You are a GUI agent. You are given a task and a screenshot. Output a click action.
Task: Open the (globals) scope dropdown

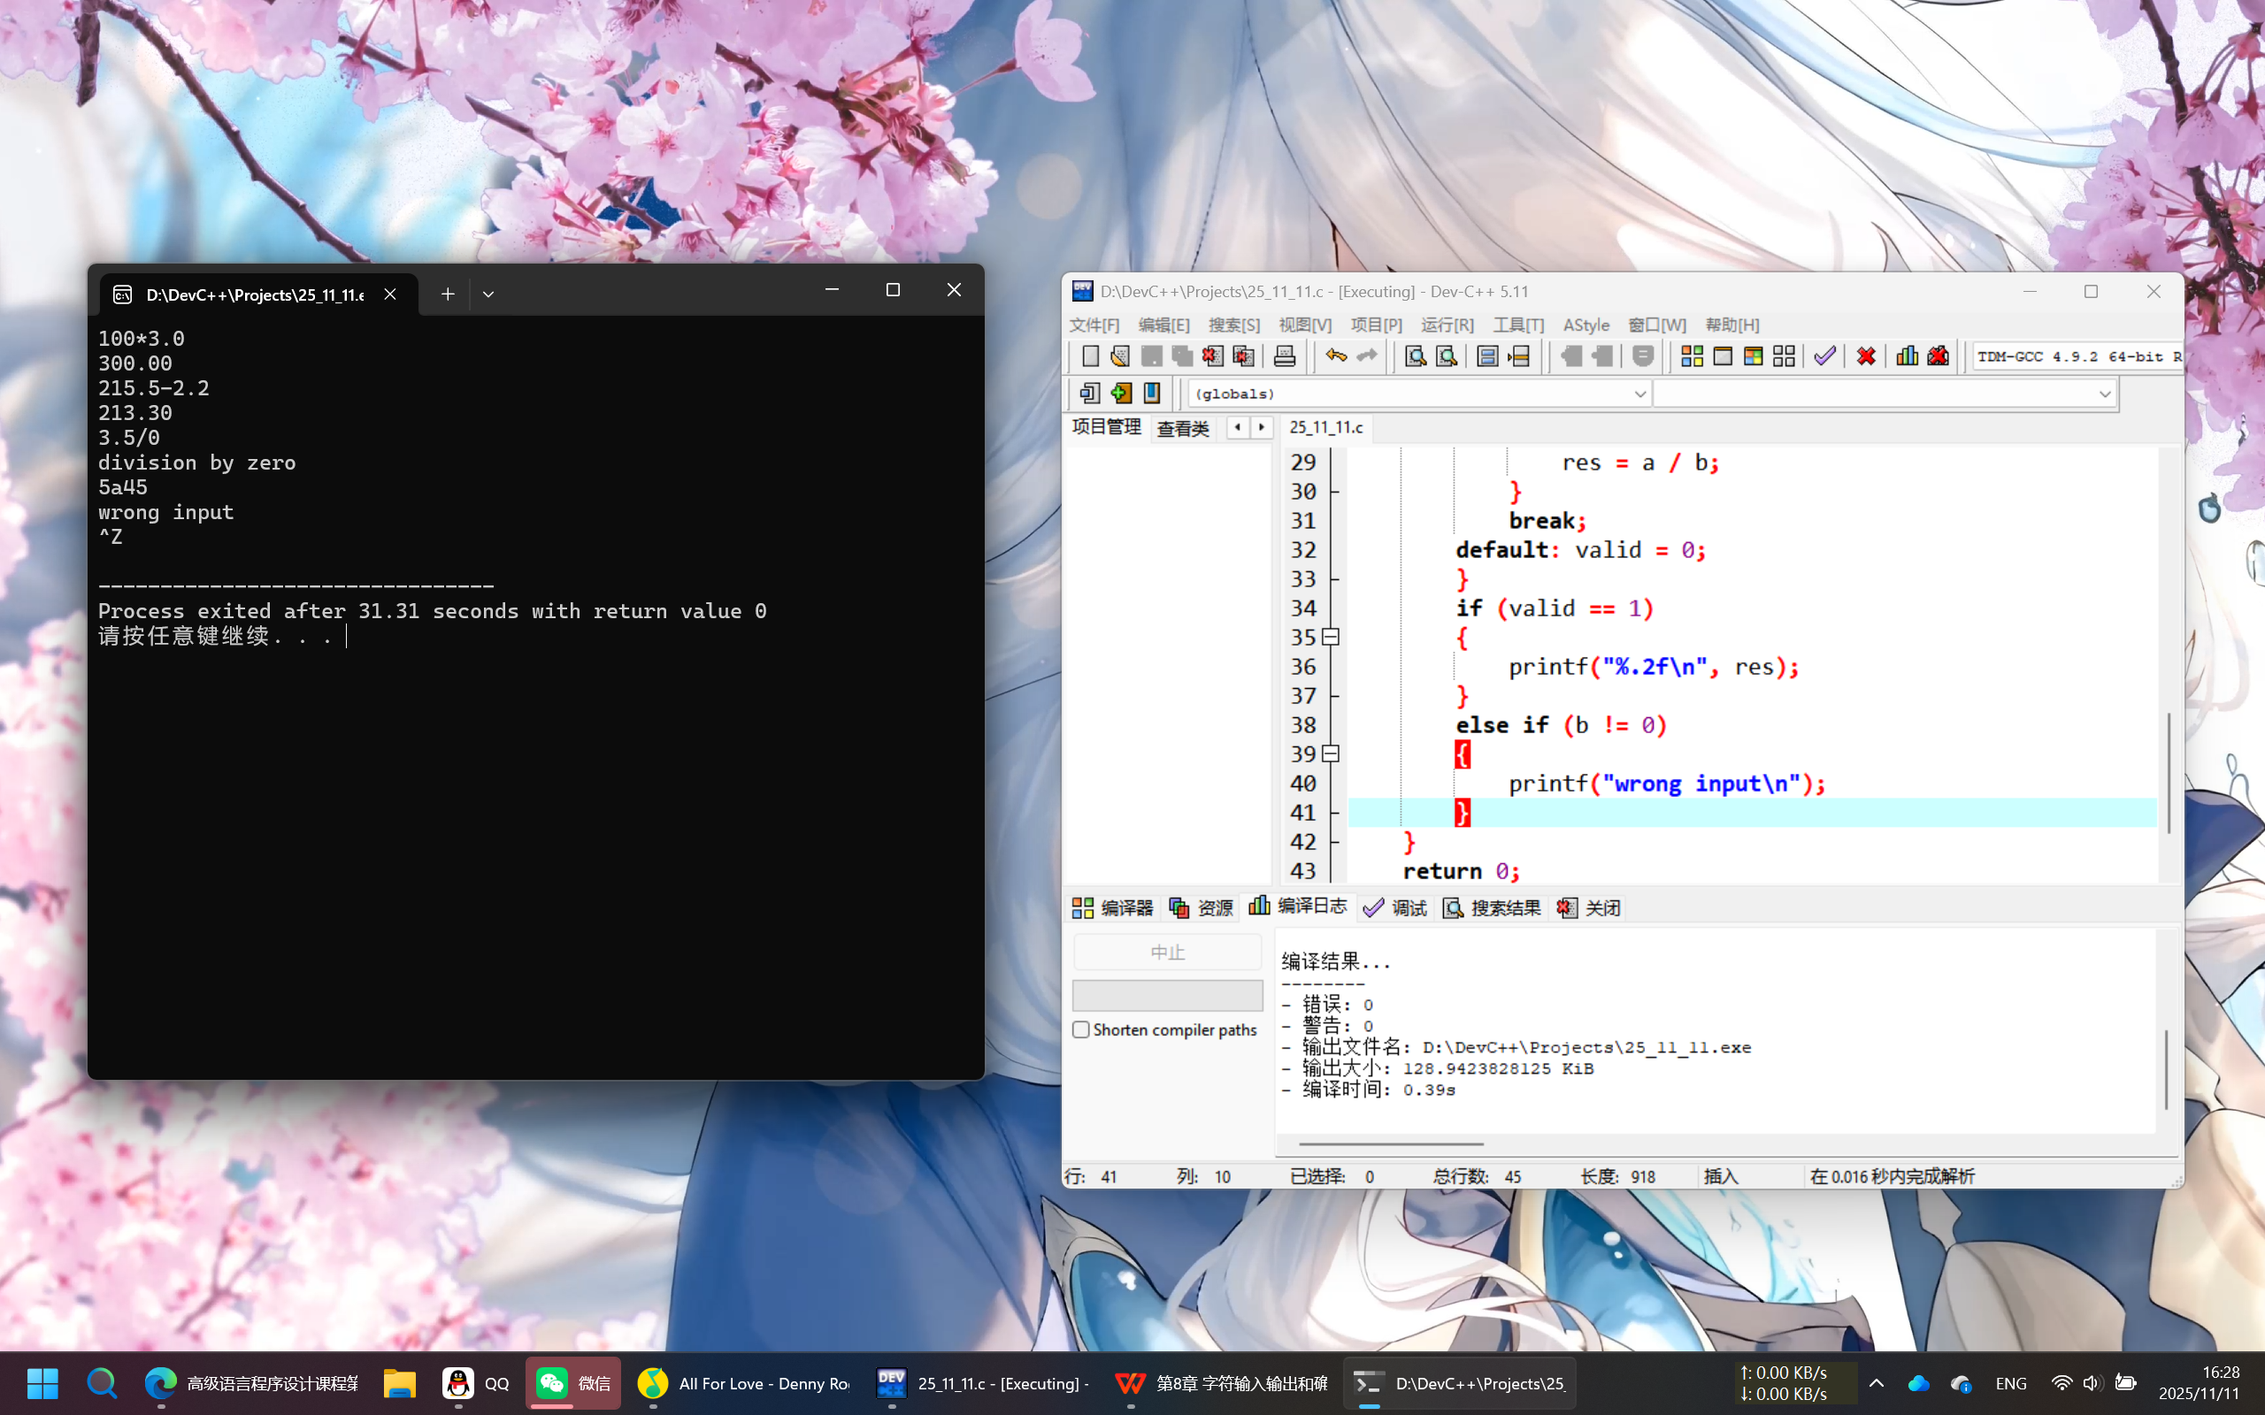click(1639, 394)
